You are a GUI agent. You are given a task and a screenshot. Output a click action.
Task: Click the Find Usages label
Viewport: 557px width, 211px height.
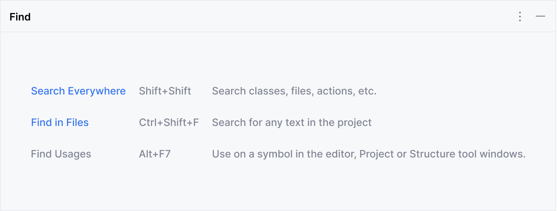(x=61, y=154)
